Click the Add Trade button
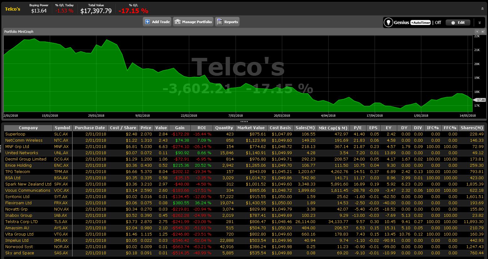 click(x=157, y=22)
